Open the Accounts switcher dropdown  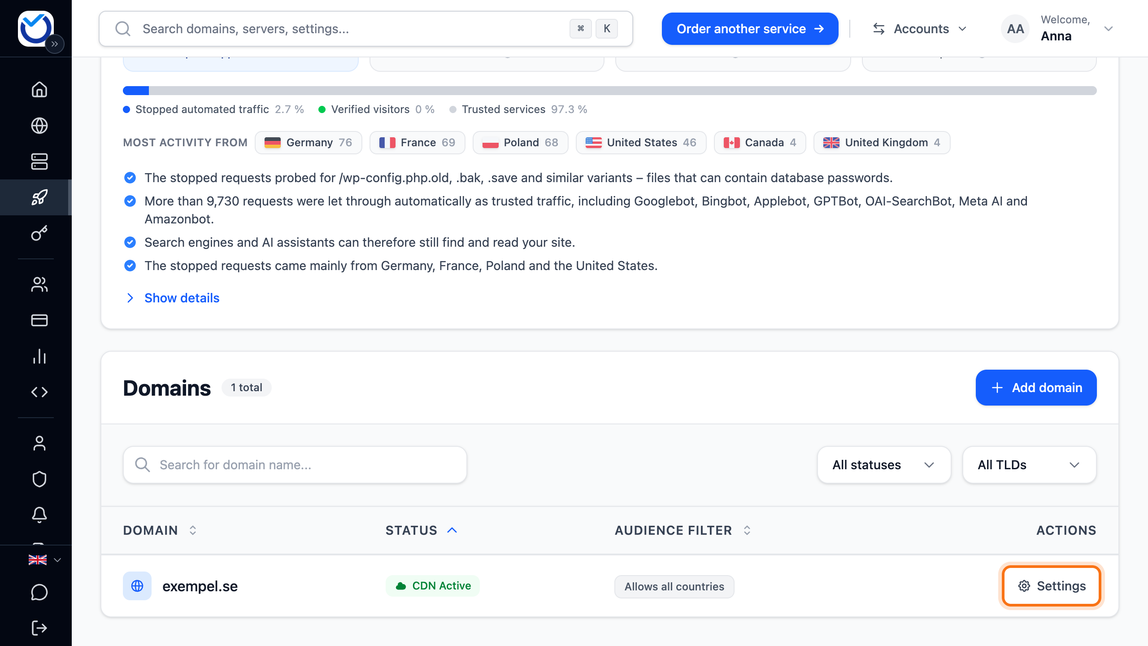[920, 29]
